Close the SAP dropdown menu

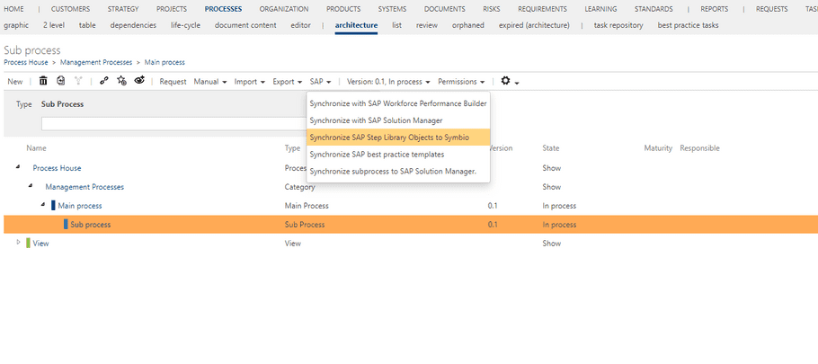coord(320,82)
